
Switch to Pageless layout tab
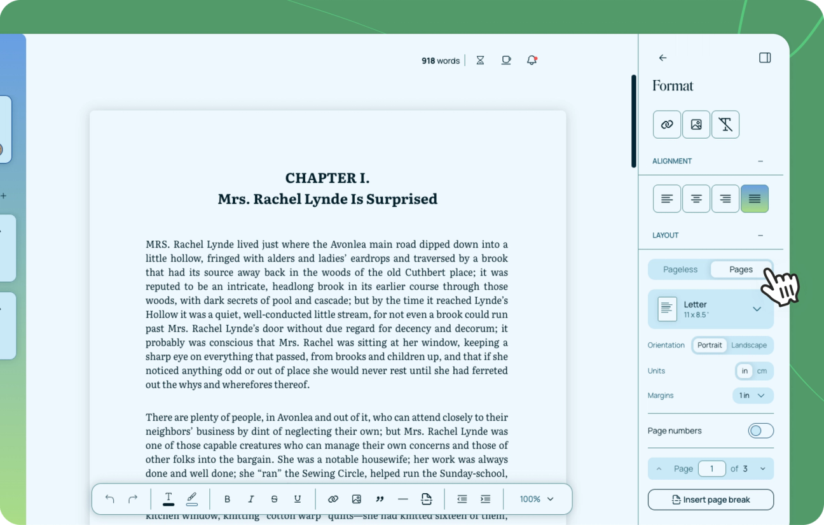pos(680,270)
